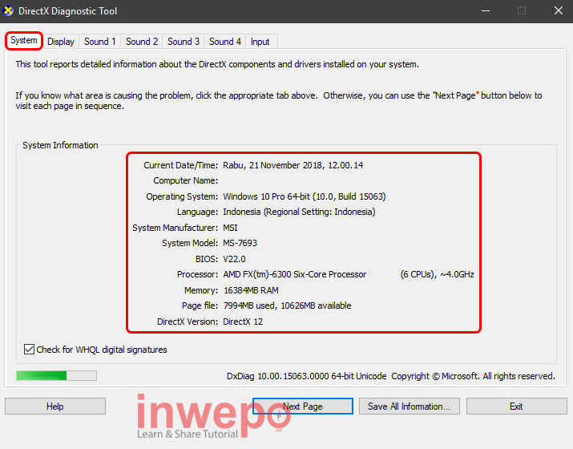Click the BIOS value 'V22.0'
The image size is (573, 449).
pos(234,259)
